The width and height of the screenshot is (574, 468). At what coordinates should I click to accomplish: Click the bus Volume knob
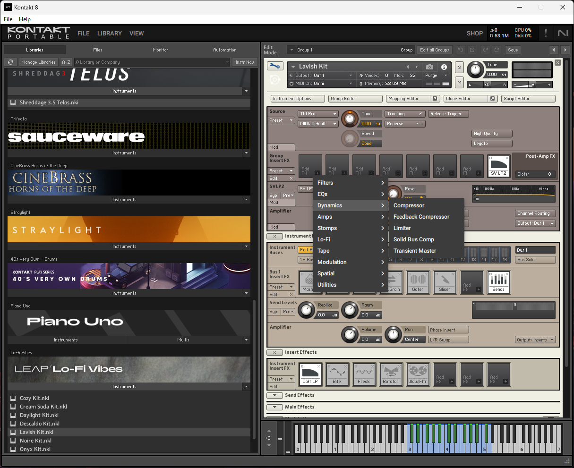[350, 334]
